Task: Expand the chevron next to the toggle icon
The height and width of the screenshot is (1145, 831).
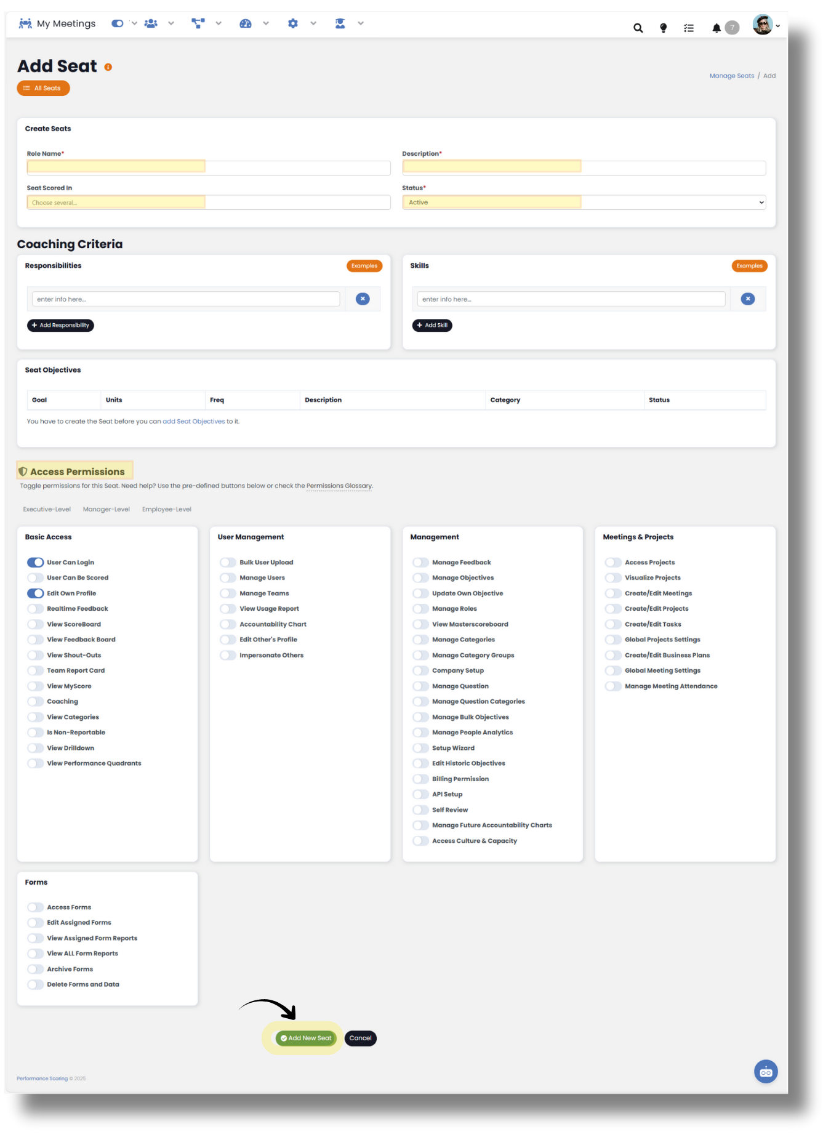Action: click(x=134, y=23)
